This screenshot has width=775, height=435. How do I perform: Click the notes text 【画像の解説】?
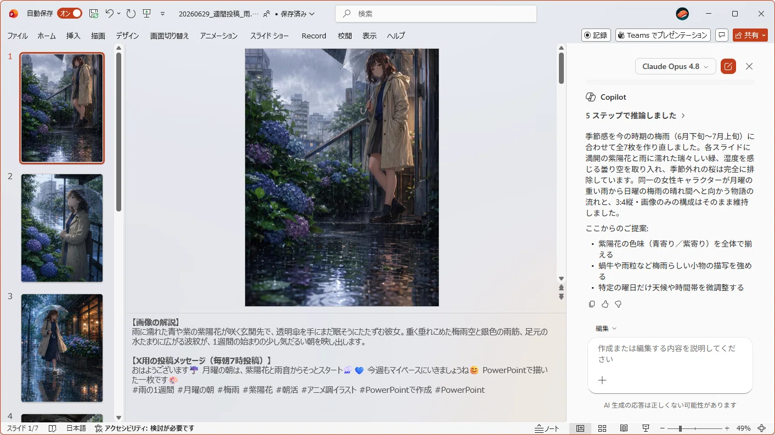[156, 323]
